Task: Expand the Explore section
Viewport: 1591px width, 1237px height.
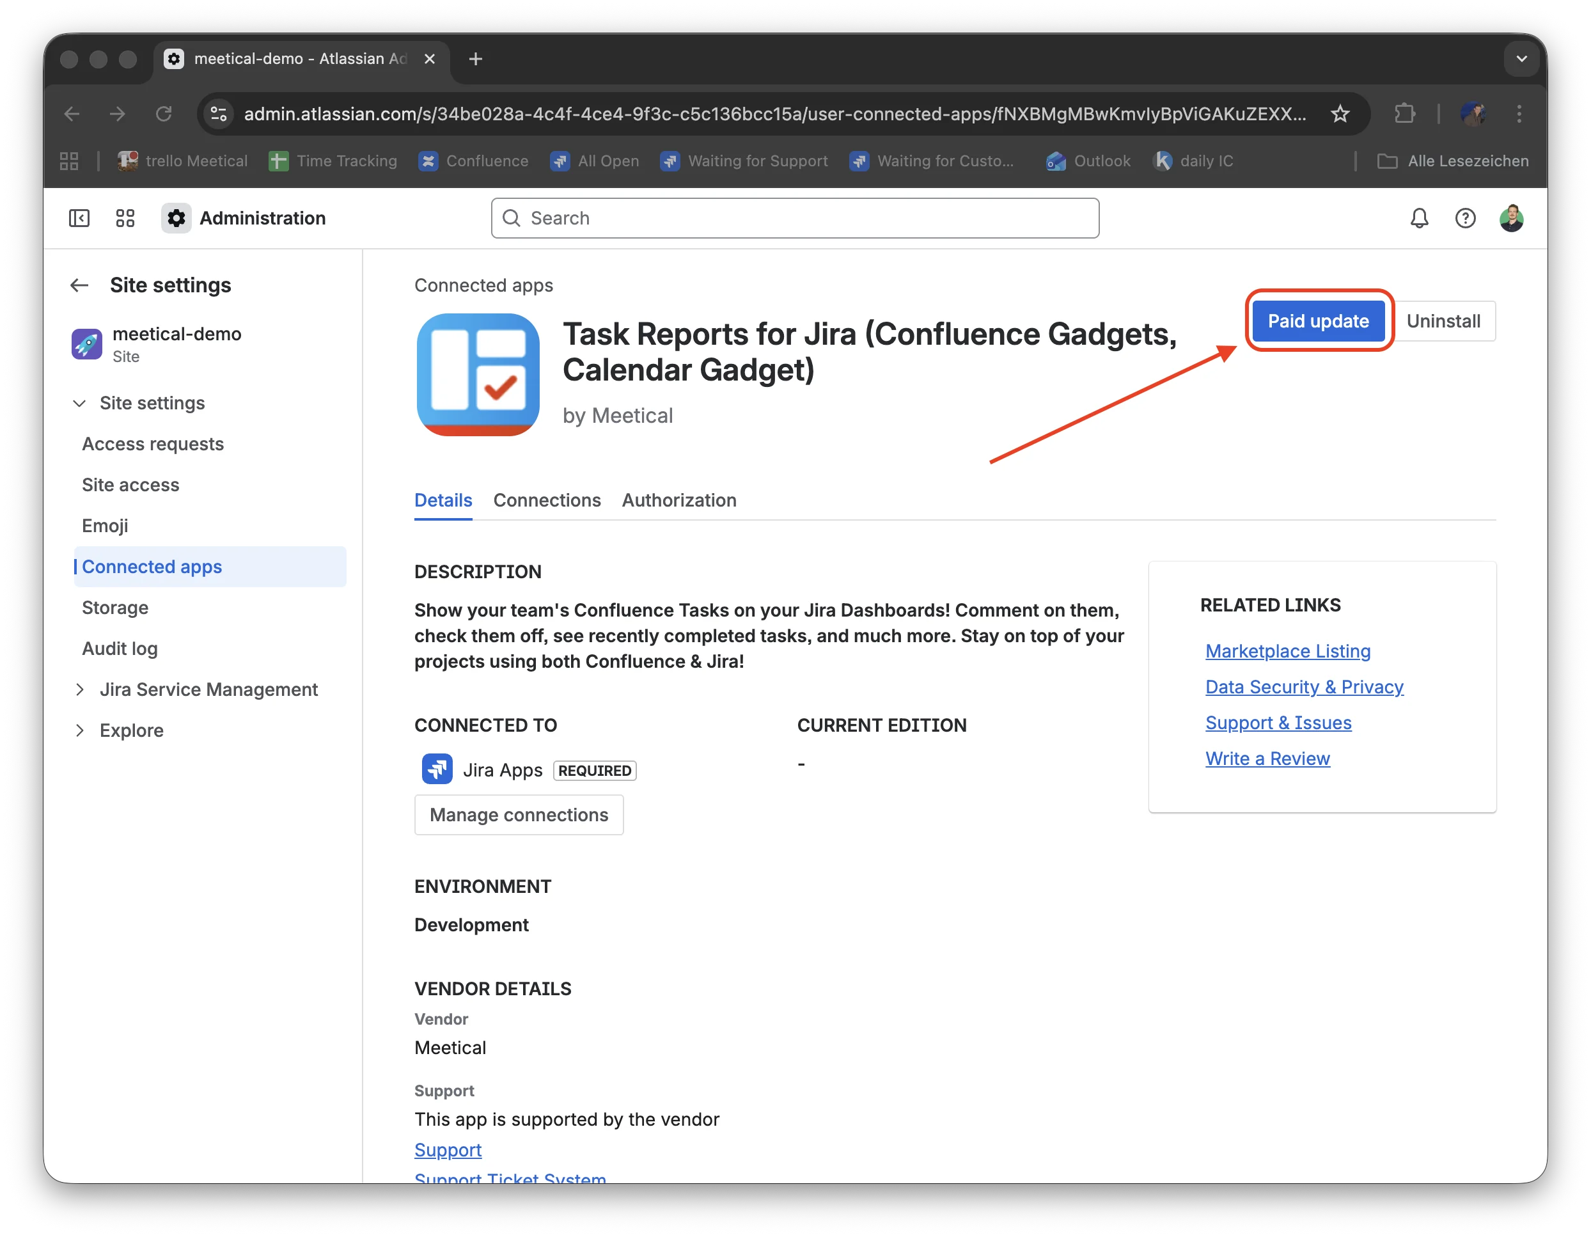Action: (79, 730)
